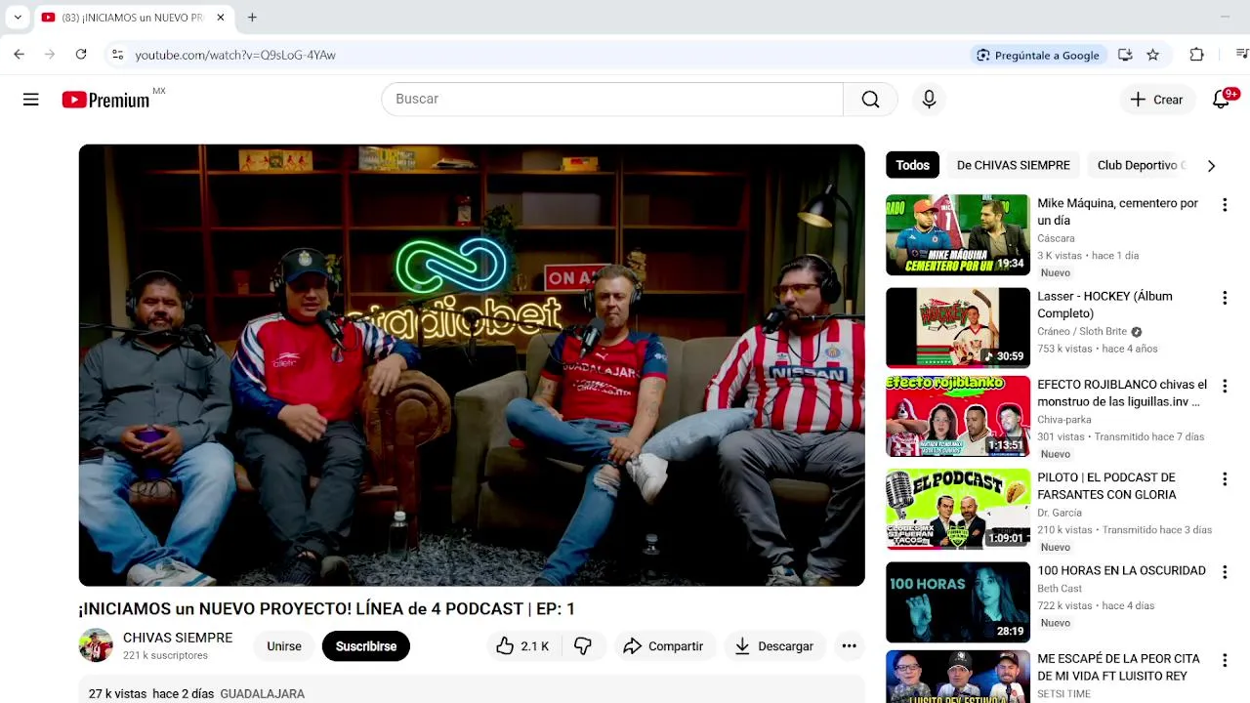The height and width of the screenshot is (703, 1250).
Task: Focus the Buscar search field
Action: pos(612,100)
